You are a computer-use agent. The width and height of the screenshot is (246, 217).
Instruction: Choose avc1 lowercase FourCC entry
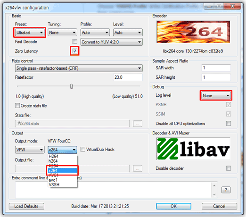62,180
